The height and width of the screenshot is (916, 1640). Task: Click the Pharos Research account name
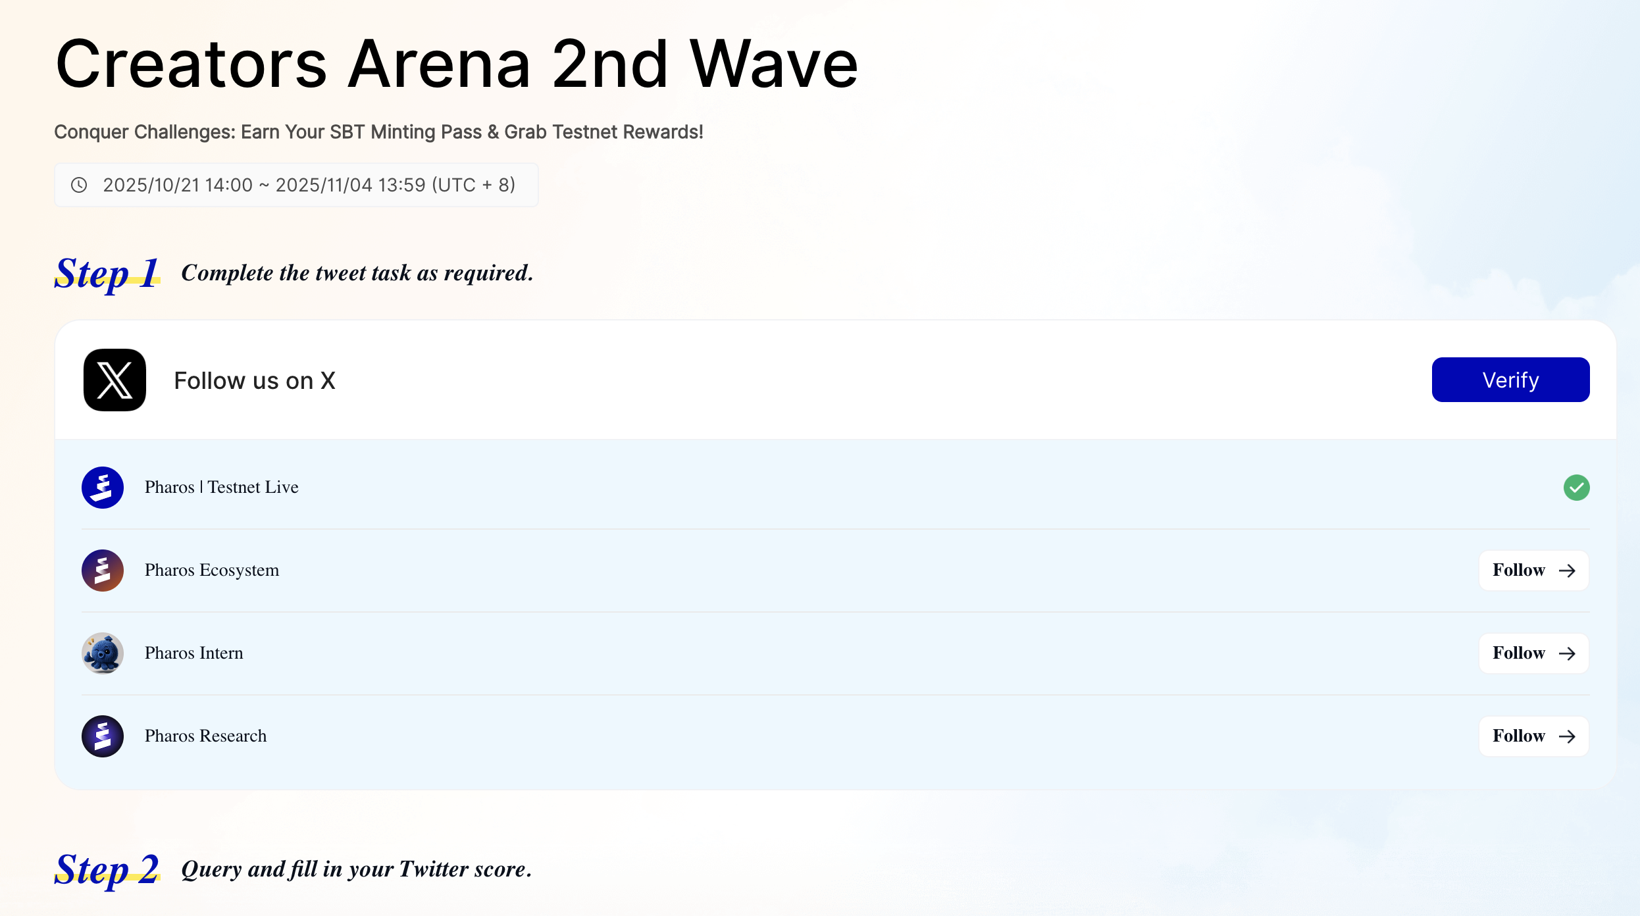[206, 736]
